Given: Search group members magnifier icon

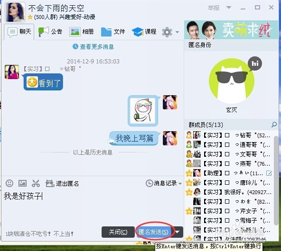Looking at the screenshot, I should (274, 125).
